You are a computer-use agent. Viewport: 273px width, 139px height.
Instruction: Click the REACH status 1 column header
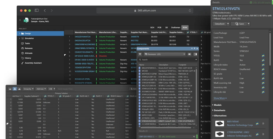(x=114, y=96)
